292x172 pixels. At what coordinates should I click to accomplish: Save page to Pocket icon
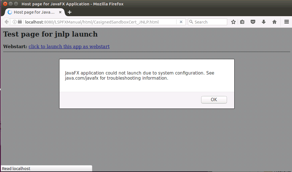tap(253, 22)
